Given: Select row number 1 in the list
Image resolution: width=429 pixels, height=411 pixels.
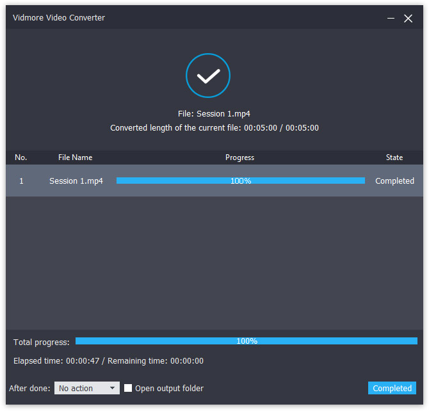Looking at the screenshot, I should [21, 181].
